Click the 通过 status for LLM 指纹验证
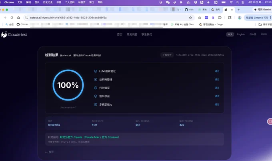Viewport: 272px width, 161px height. (x=217, y=71)
